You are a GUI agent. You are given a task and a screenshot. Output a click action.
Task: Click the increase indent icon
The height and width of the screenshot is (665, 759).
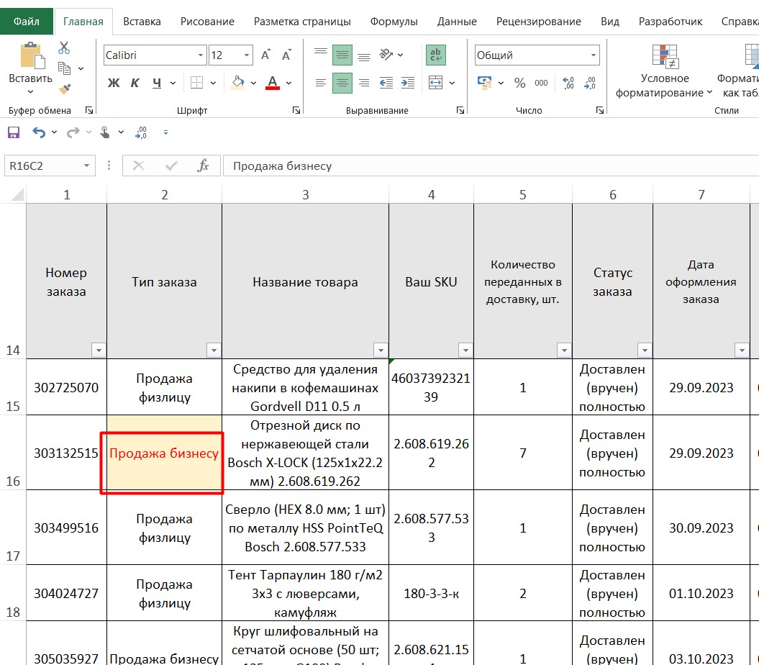pyautogui.click(x=406, y=83)
